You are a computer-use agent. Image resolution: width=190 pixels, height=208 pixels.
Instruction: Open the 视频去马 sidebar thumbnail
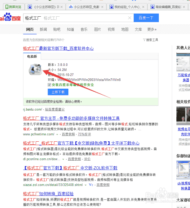[x=183, y=116]
